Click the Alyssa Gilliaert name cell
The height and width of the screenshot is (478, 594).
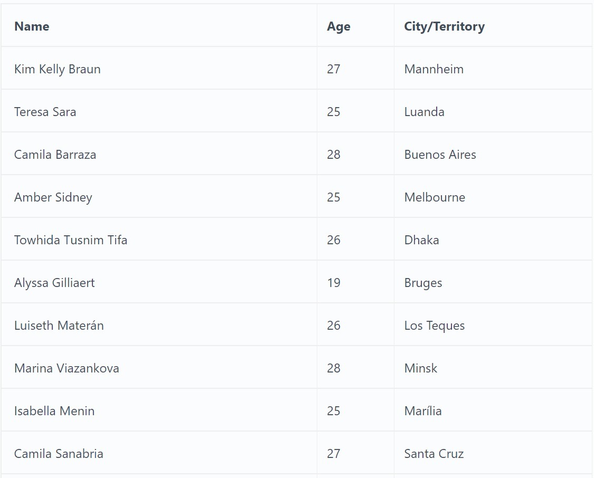pos(54,283)
